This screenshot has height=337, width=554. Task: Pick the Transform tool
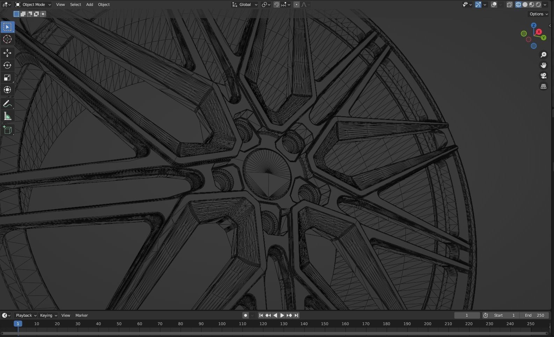click(7, 90)
